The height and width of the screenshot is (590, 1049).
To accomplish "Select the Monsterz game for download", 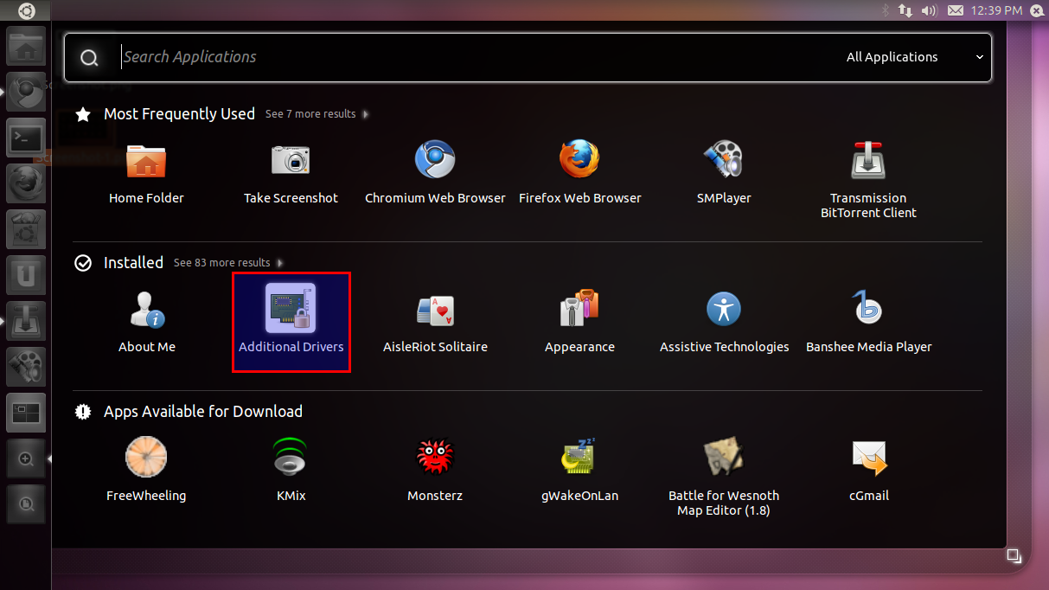I will [435, 471].
